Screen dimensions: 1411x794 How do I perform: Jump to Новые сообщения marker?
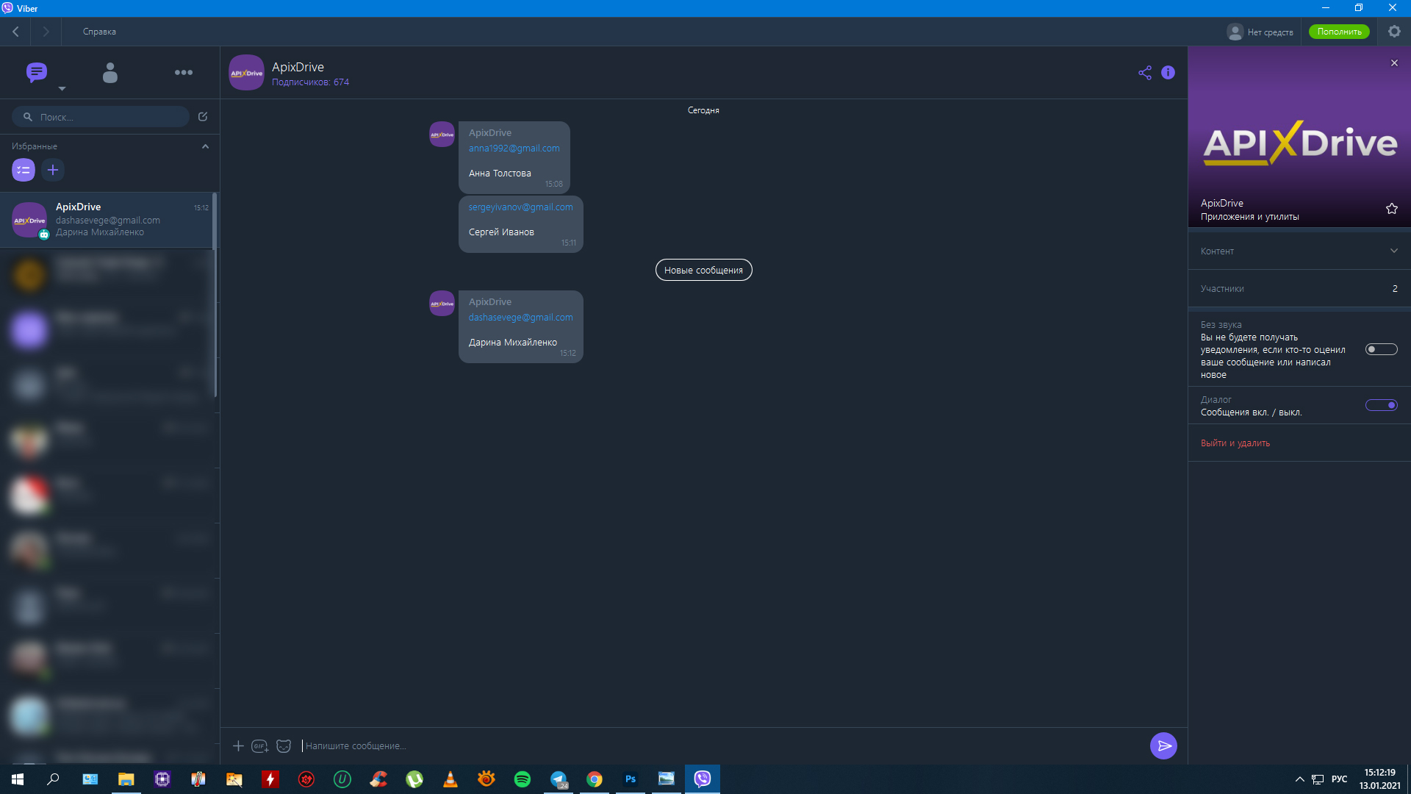703,270
